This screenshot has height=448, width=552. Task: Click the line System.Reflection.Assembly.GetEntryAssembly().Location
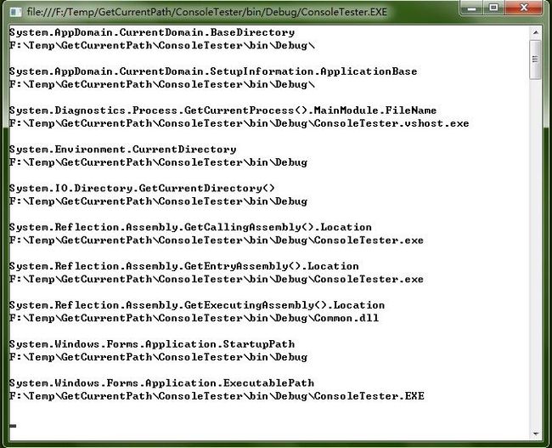183,266
